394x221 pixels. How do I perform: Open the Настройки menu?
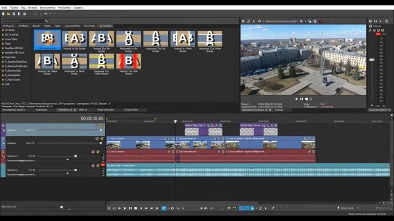(64, 8)
